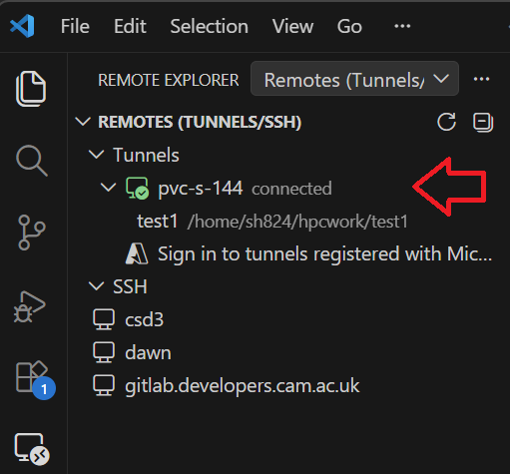Viewport: 510px width, 474px height.
Task: Collapse the Tunnels tree node
Action: (x=97, y=155)
